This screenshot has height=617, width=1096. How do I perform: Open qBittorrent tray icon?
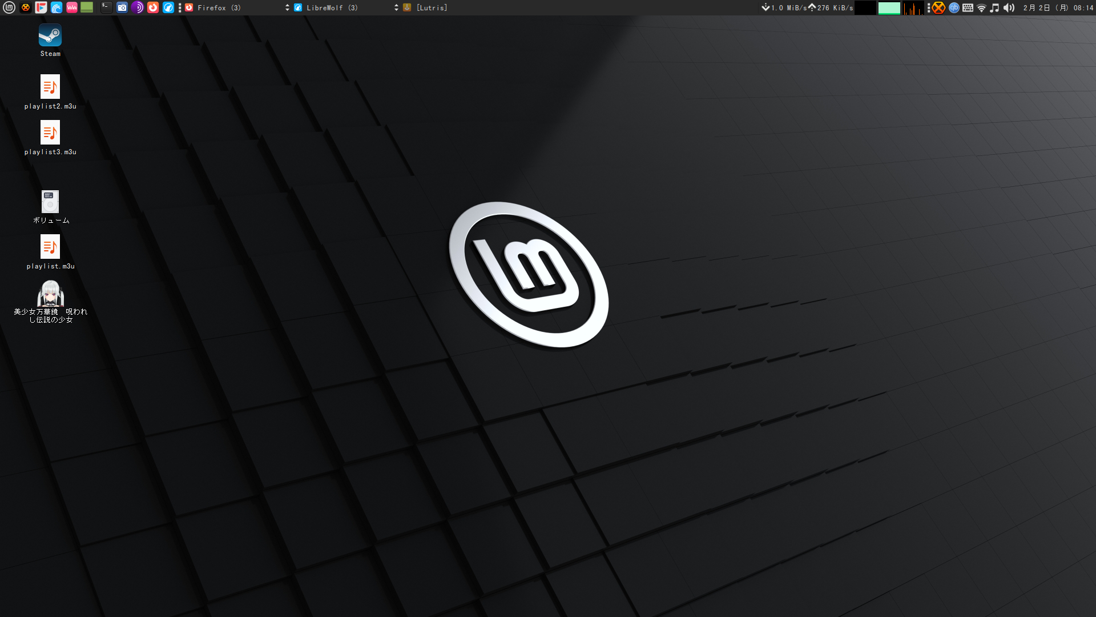pos(953,7)
